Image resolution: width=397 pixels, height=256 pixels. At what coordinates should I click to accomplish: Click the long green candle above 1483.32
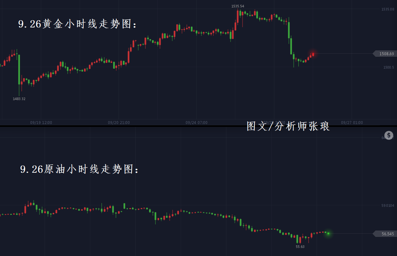[19, 69]
